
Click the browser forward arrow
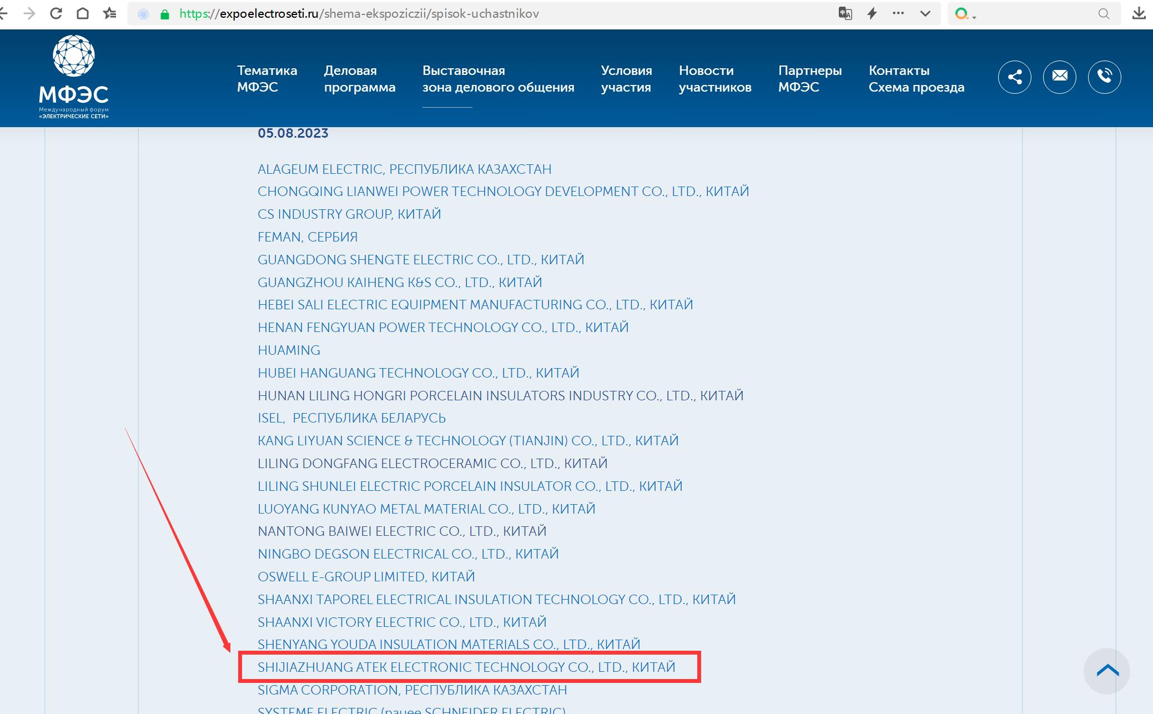point(29,13)
